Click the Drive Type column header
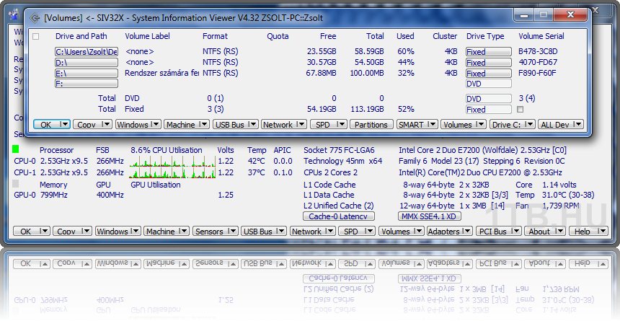The width and height of the screenshot is (620, 321). coord(485,36)
